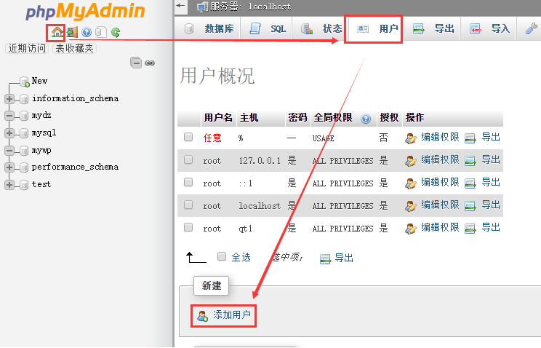Click the collapse-all minus icon above database tree
Screen dimensions: 541x348
(x=136, y=63)
